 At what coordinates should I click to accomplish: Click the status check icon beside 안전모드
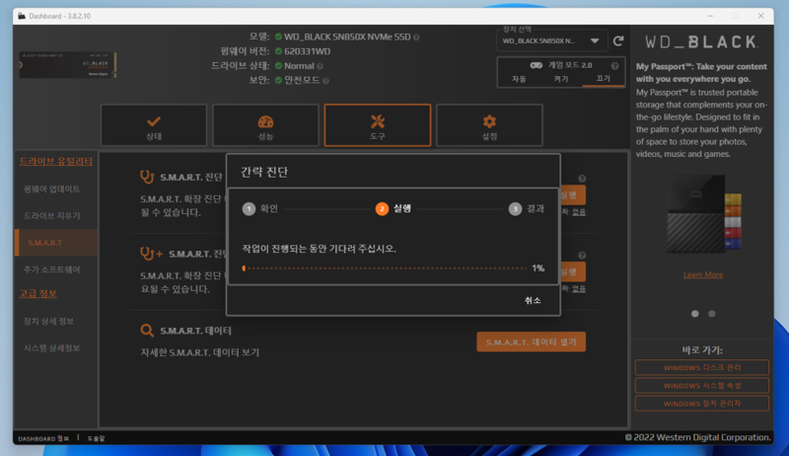click(278, 81)
